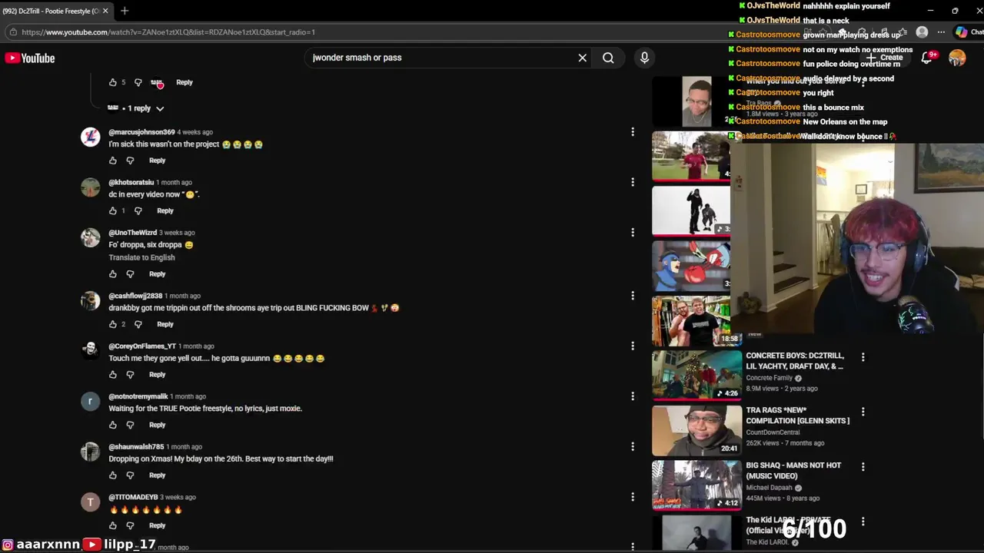Open @TITOMADEYB's profile avatar

pyautogui.click(x=91, y=502)
